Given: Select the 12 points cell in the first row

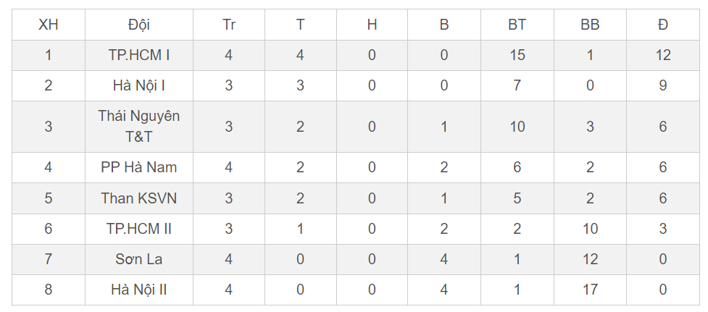Looking at the screenshot, I should pyautogui.click(x=663, y=55).
